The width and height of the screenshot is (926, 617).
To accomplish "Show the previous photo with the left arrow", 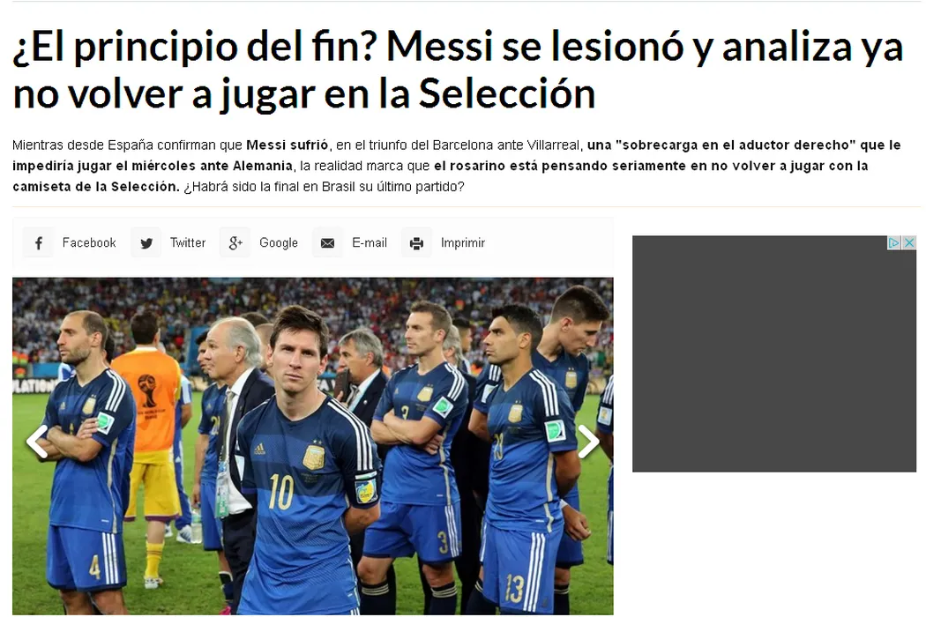I will tap(37, 441).
